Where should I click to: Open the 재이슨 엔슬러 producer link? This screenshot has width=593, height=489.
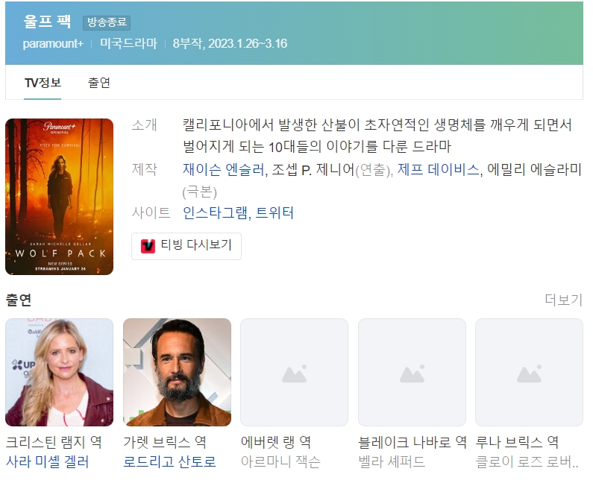pos(223,169)
